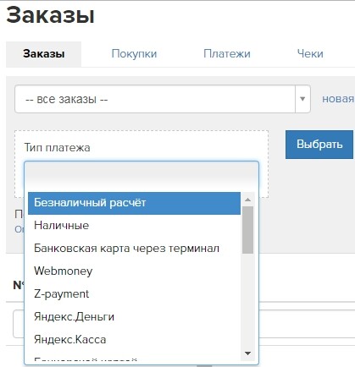This screenshot has width=355, height=367.
Task: Switch to the Покупки tab
Action: [x=134, y=54]
